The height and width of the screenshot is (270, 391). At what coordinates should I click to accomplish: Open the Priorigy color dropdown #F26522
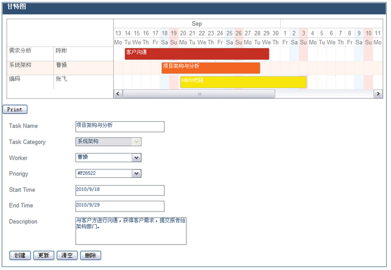108,174
